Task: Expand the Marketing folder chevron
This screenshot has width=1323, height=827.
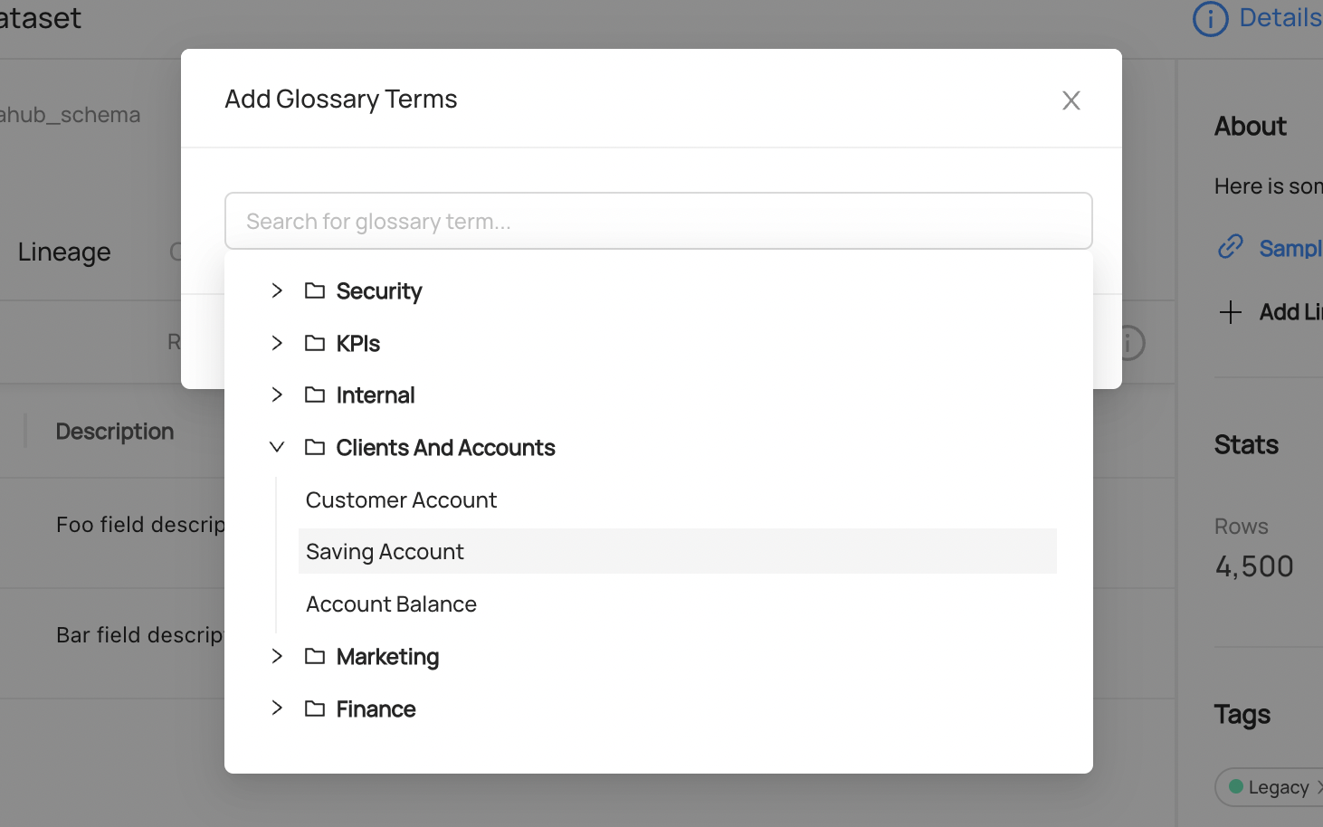Action: coord(277,656)
